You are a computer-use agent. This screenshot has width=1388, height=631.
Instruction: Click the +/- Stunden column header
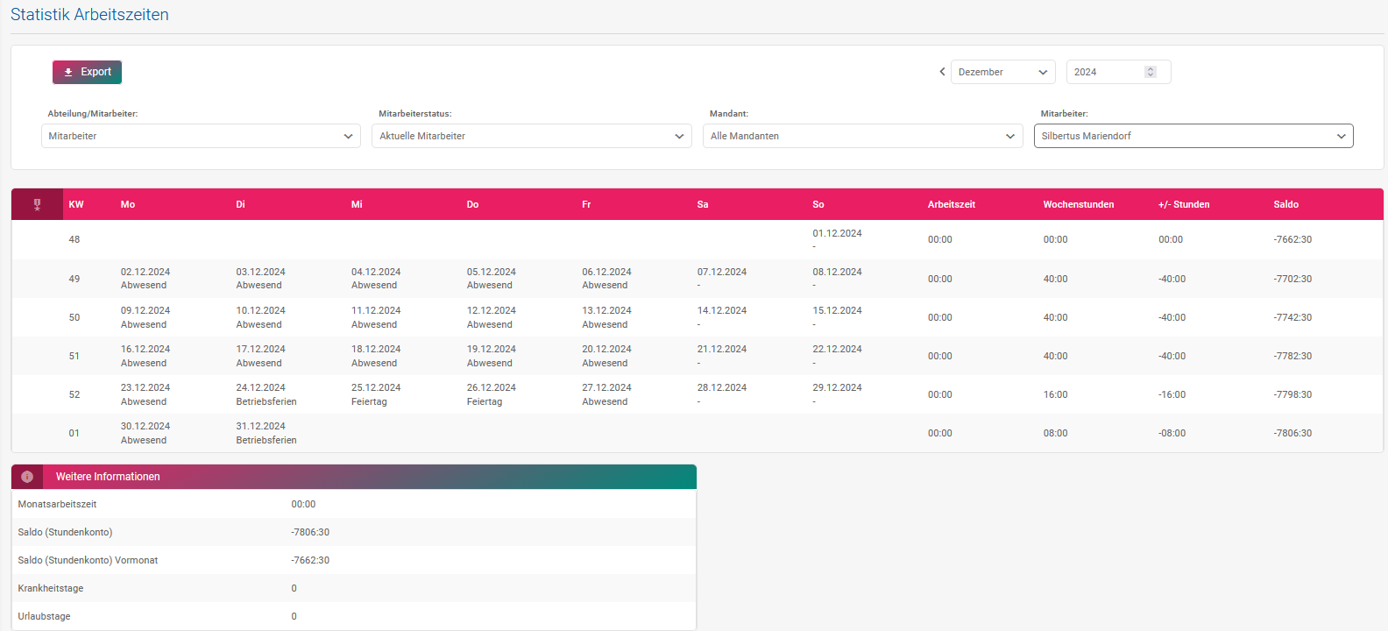click(x=1184, y=204)
